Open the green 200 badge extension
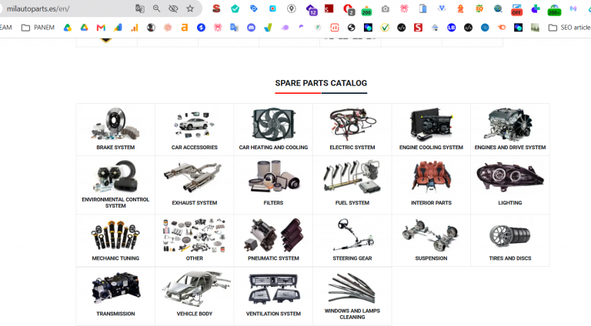 [366, 10]
